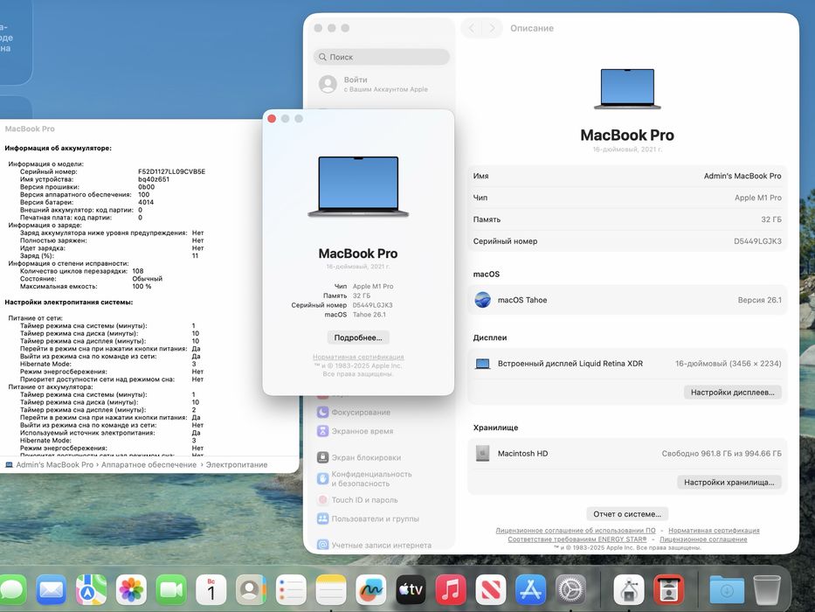Open Messages from the Dock
This screenshot has height=612, width=815.
(11, 590)
